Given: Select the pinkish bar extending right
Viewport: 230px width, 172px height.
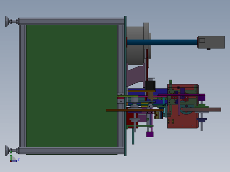Looking at the screenshot, I should click(x=202, y=109).
